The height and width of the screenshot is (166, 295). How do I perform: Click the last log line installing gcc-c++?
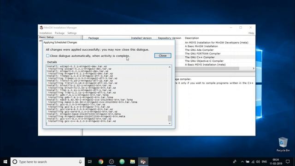click(x=82, y=121)
